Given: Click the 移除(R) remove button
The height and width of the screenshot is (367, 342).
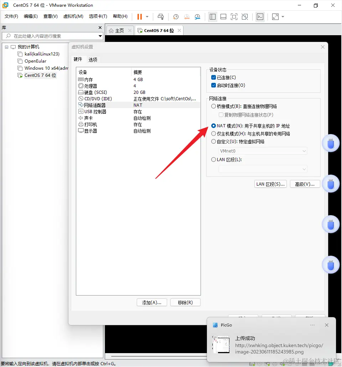Looking at the screenshot, I should tap(185, 303).
